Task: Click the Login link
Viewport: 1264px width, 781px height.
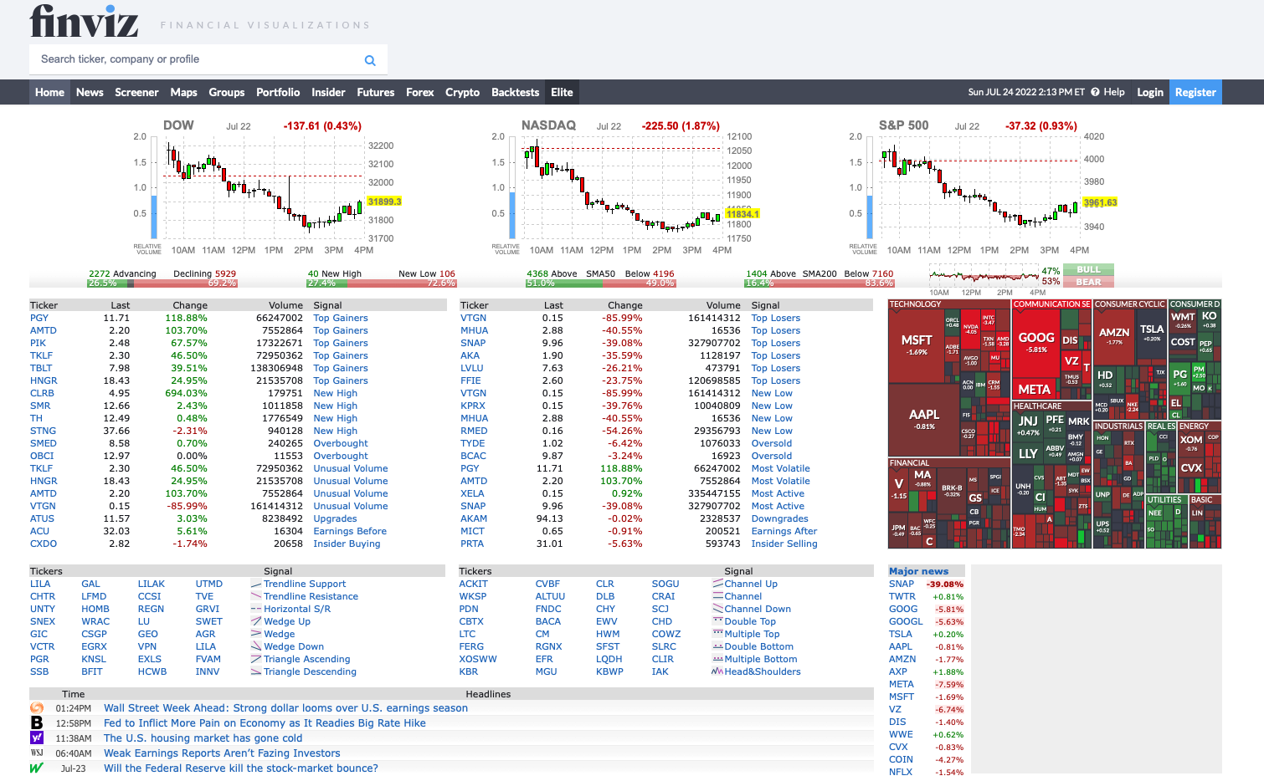Action: click(x=1150, y=92)
